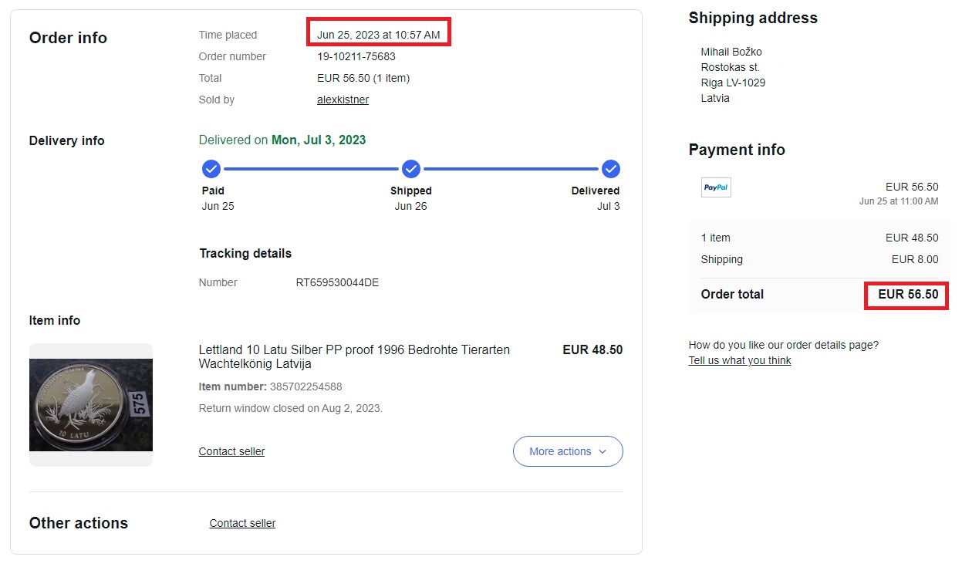Click the Paid step checkmark icon
This screenshot has width=962, height=567.
(x=211, y=169)
